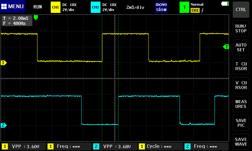Image resolution: width=252 pixels, height=151 pixels.
Task: Change the 2mS/div timebase setting
Action: coord(135,7)
